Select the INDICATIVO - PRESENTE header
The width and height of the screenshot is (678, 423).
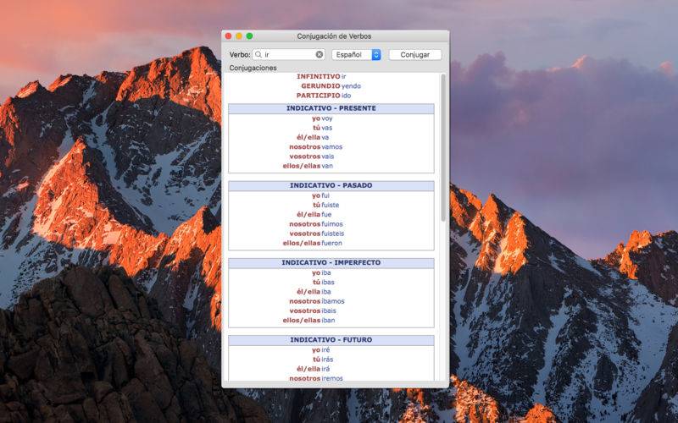[x=331, y=108]
